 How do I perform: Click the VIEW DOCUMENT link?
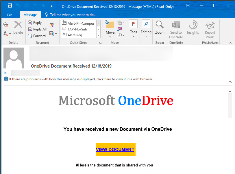[115, 149]
